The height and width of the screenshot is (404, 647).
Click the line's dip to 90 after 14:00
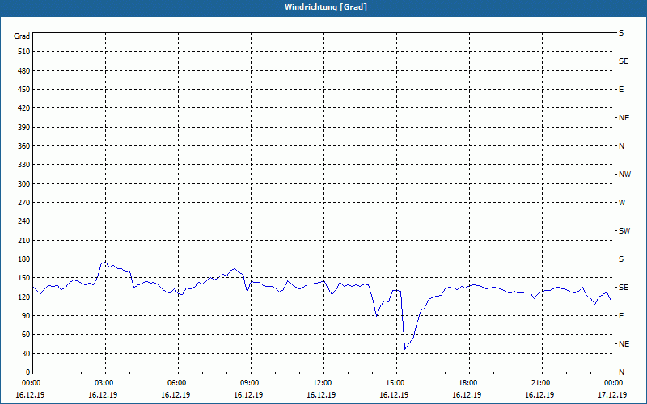[x=377, y=316]
